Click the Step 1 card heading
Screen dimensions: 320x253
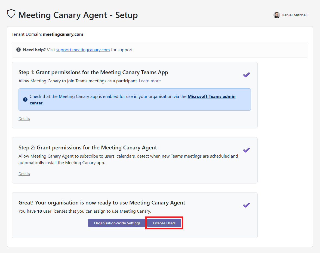[x=93, y=72]
